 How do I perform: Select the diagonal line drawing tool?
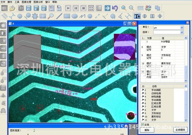pyautogui.click(x=59, y=16)
